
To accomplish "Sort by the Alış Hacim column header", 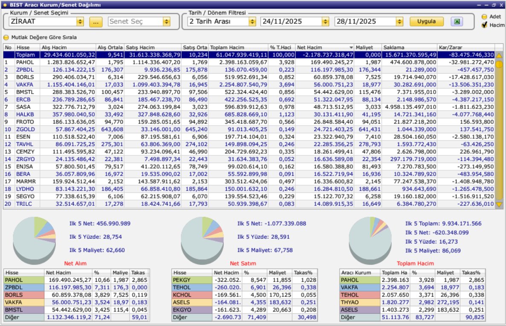I will pyautogui.click(x=68, y=47).
